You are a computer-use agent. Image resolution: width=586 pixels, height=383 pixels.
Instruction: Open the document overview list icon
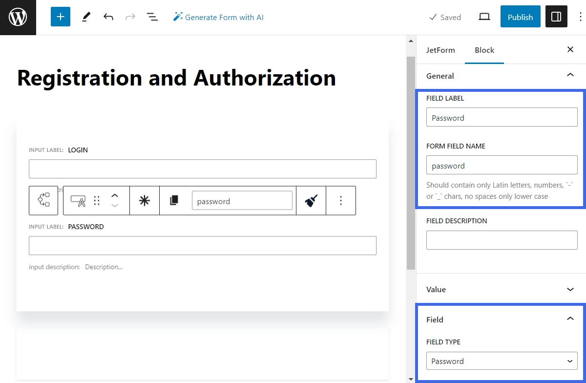152,16
